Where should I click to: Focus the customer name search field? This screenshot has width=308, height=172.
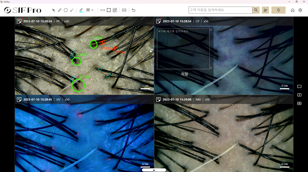(220, 10)
